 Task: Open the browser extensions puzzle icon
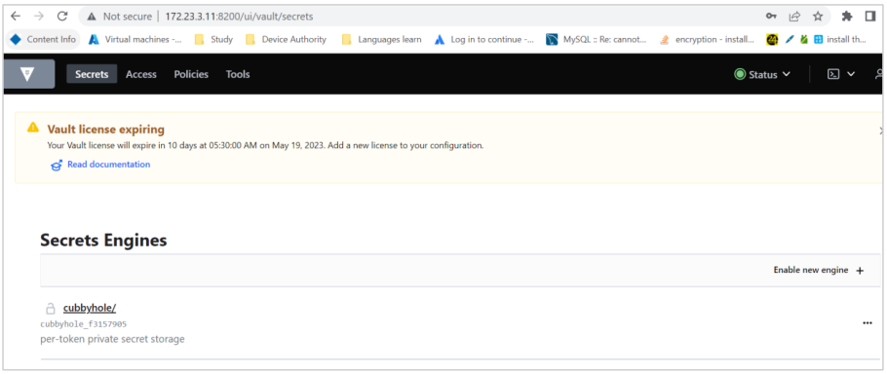click(x=847, y=17)
